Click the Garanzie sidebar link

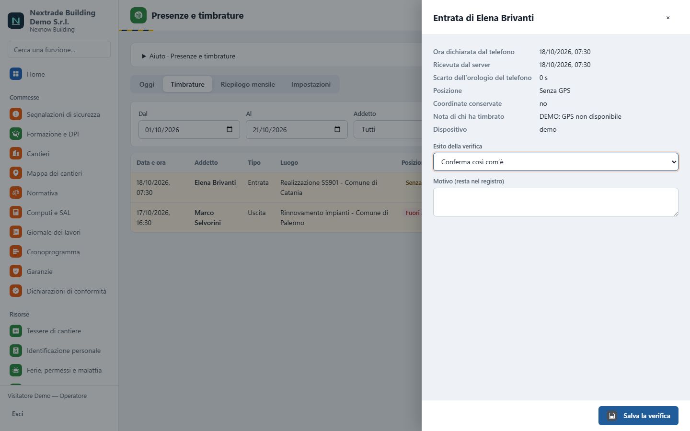tap(59, 272)
